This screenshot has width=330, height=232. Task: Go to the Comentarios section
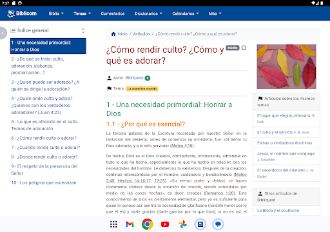click(x=113, y=14)
